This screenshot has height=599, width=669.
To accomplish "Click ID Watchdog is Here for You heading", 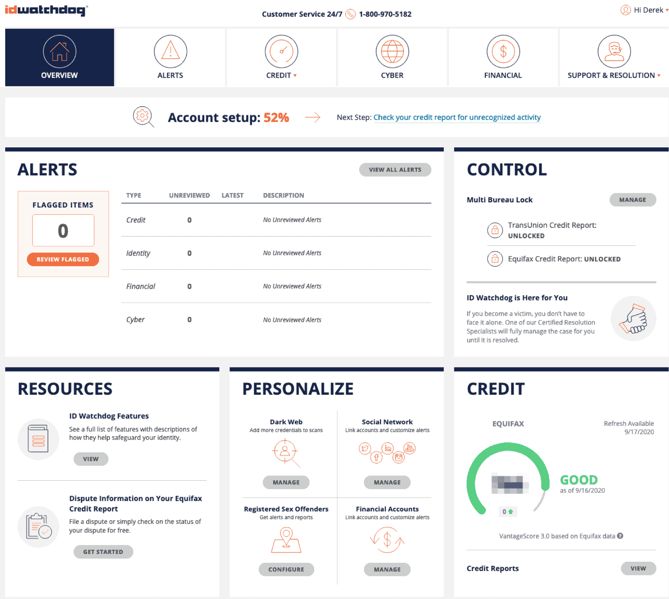I will (517, 298).
